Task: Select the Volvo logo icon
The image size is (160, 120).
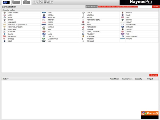Action: pyautogui.click(x=122, y=39)
